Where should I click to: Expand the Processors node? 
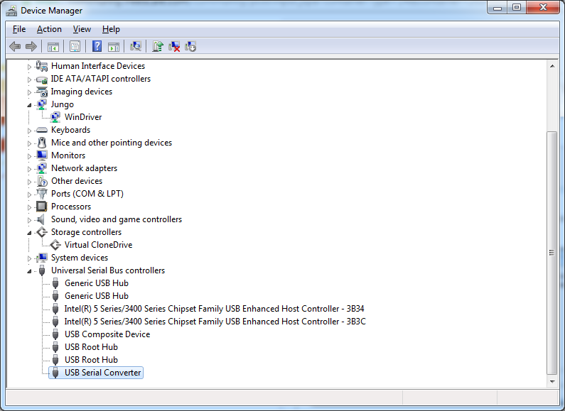(29, 207)
